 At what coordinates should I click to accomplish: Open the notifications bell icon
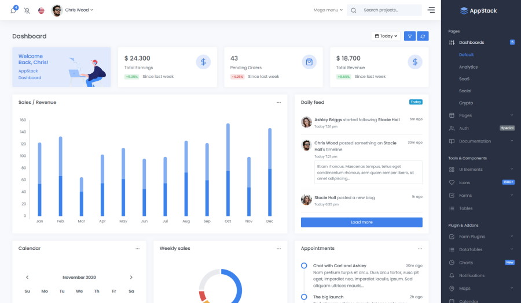tap(13, 10)
